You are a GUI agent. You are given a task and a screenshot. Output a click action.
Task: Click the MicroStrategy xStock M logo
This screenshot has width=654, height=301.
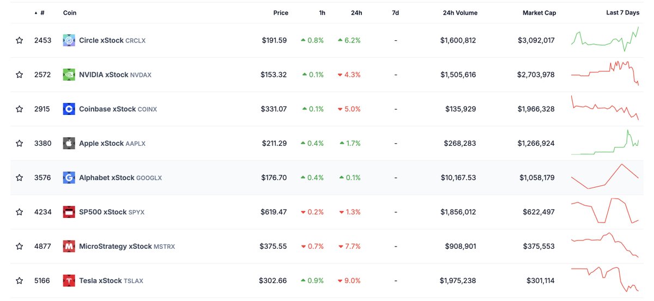click(x=69, y=246)
